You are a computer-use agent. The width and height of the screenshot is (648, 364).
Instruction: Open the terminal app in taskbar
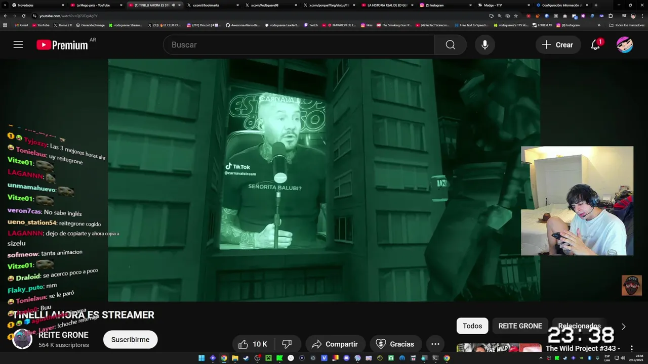(435, 358)
